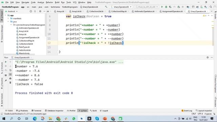Switch to ArithmeticOpertators.kt tab

pos(144,11)
